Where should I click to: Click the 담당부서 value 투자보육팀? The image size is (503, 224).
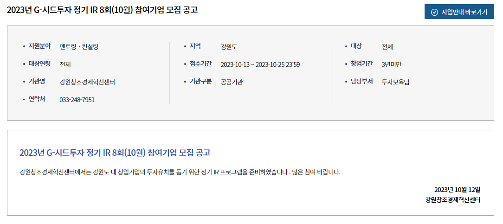click(395, 82)
